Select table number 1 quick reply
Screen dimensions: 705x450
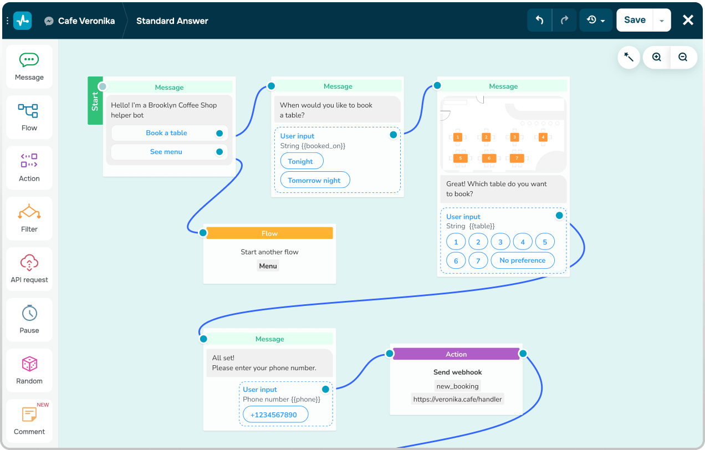pos(456,242)
